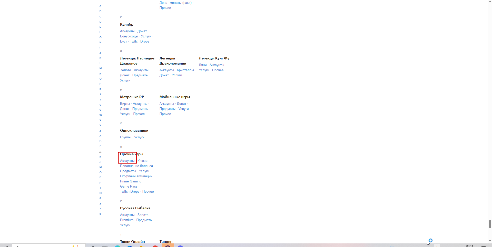
Task: Jump to Cyrillic Ш in alphabet index
Action: point(101,193)
